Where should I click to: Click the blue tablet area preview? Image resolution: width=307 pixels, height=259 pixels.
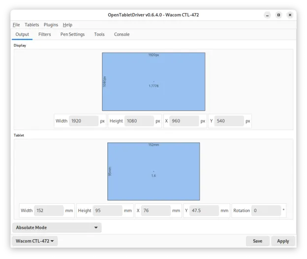coord(153,171)
